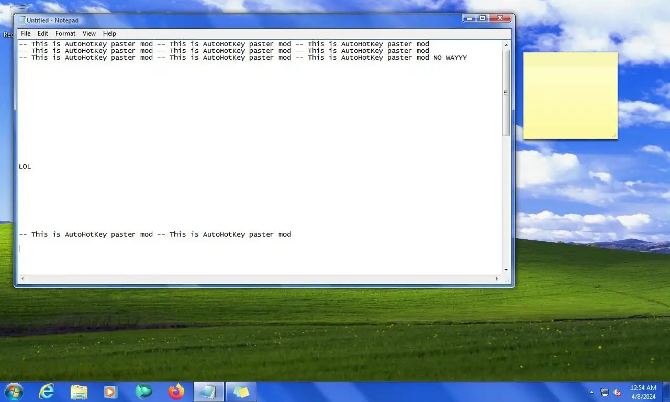
Task: Minimize the Untitled - Notepad window
Action: tap(469, 18)
